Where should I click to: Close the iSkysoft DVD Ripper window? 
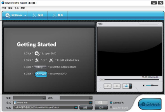pos(161,3)
